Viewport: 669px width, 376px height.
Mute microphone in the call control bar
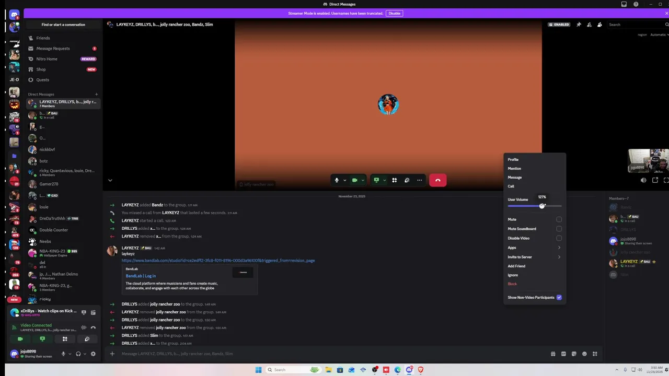(337, 180)
